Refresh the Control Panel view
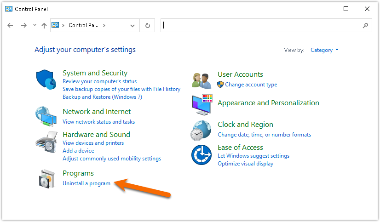The width and height of the screenshot is (380, 222). tap(147, 25)
